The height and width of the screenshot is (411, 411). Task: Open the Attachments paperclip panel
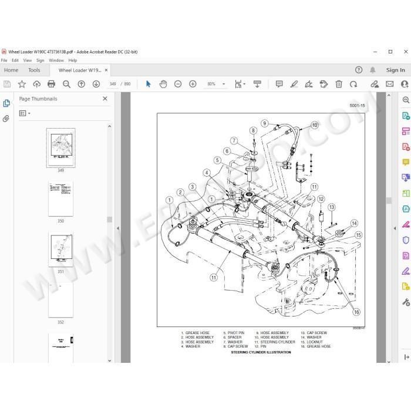[6, 119]
